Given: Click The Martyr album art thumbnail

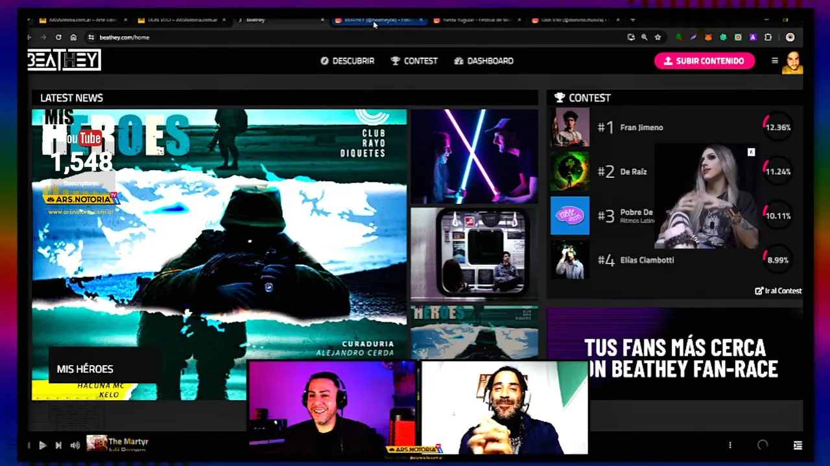Looking at the screenshot, I should tap(96, 443).
